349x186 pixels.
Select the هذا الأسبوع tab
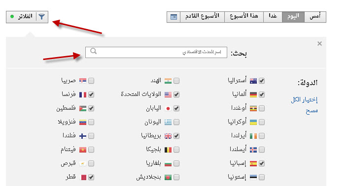(244, 17)
